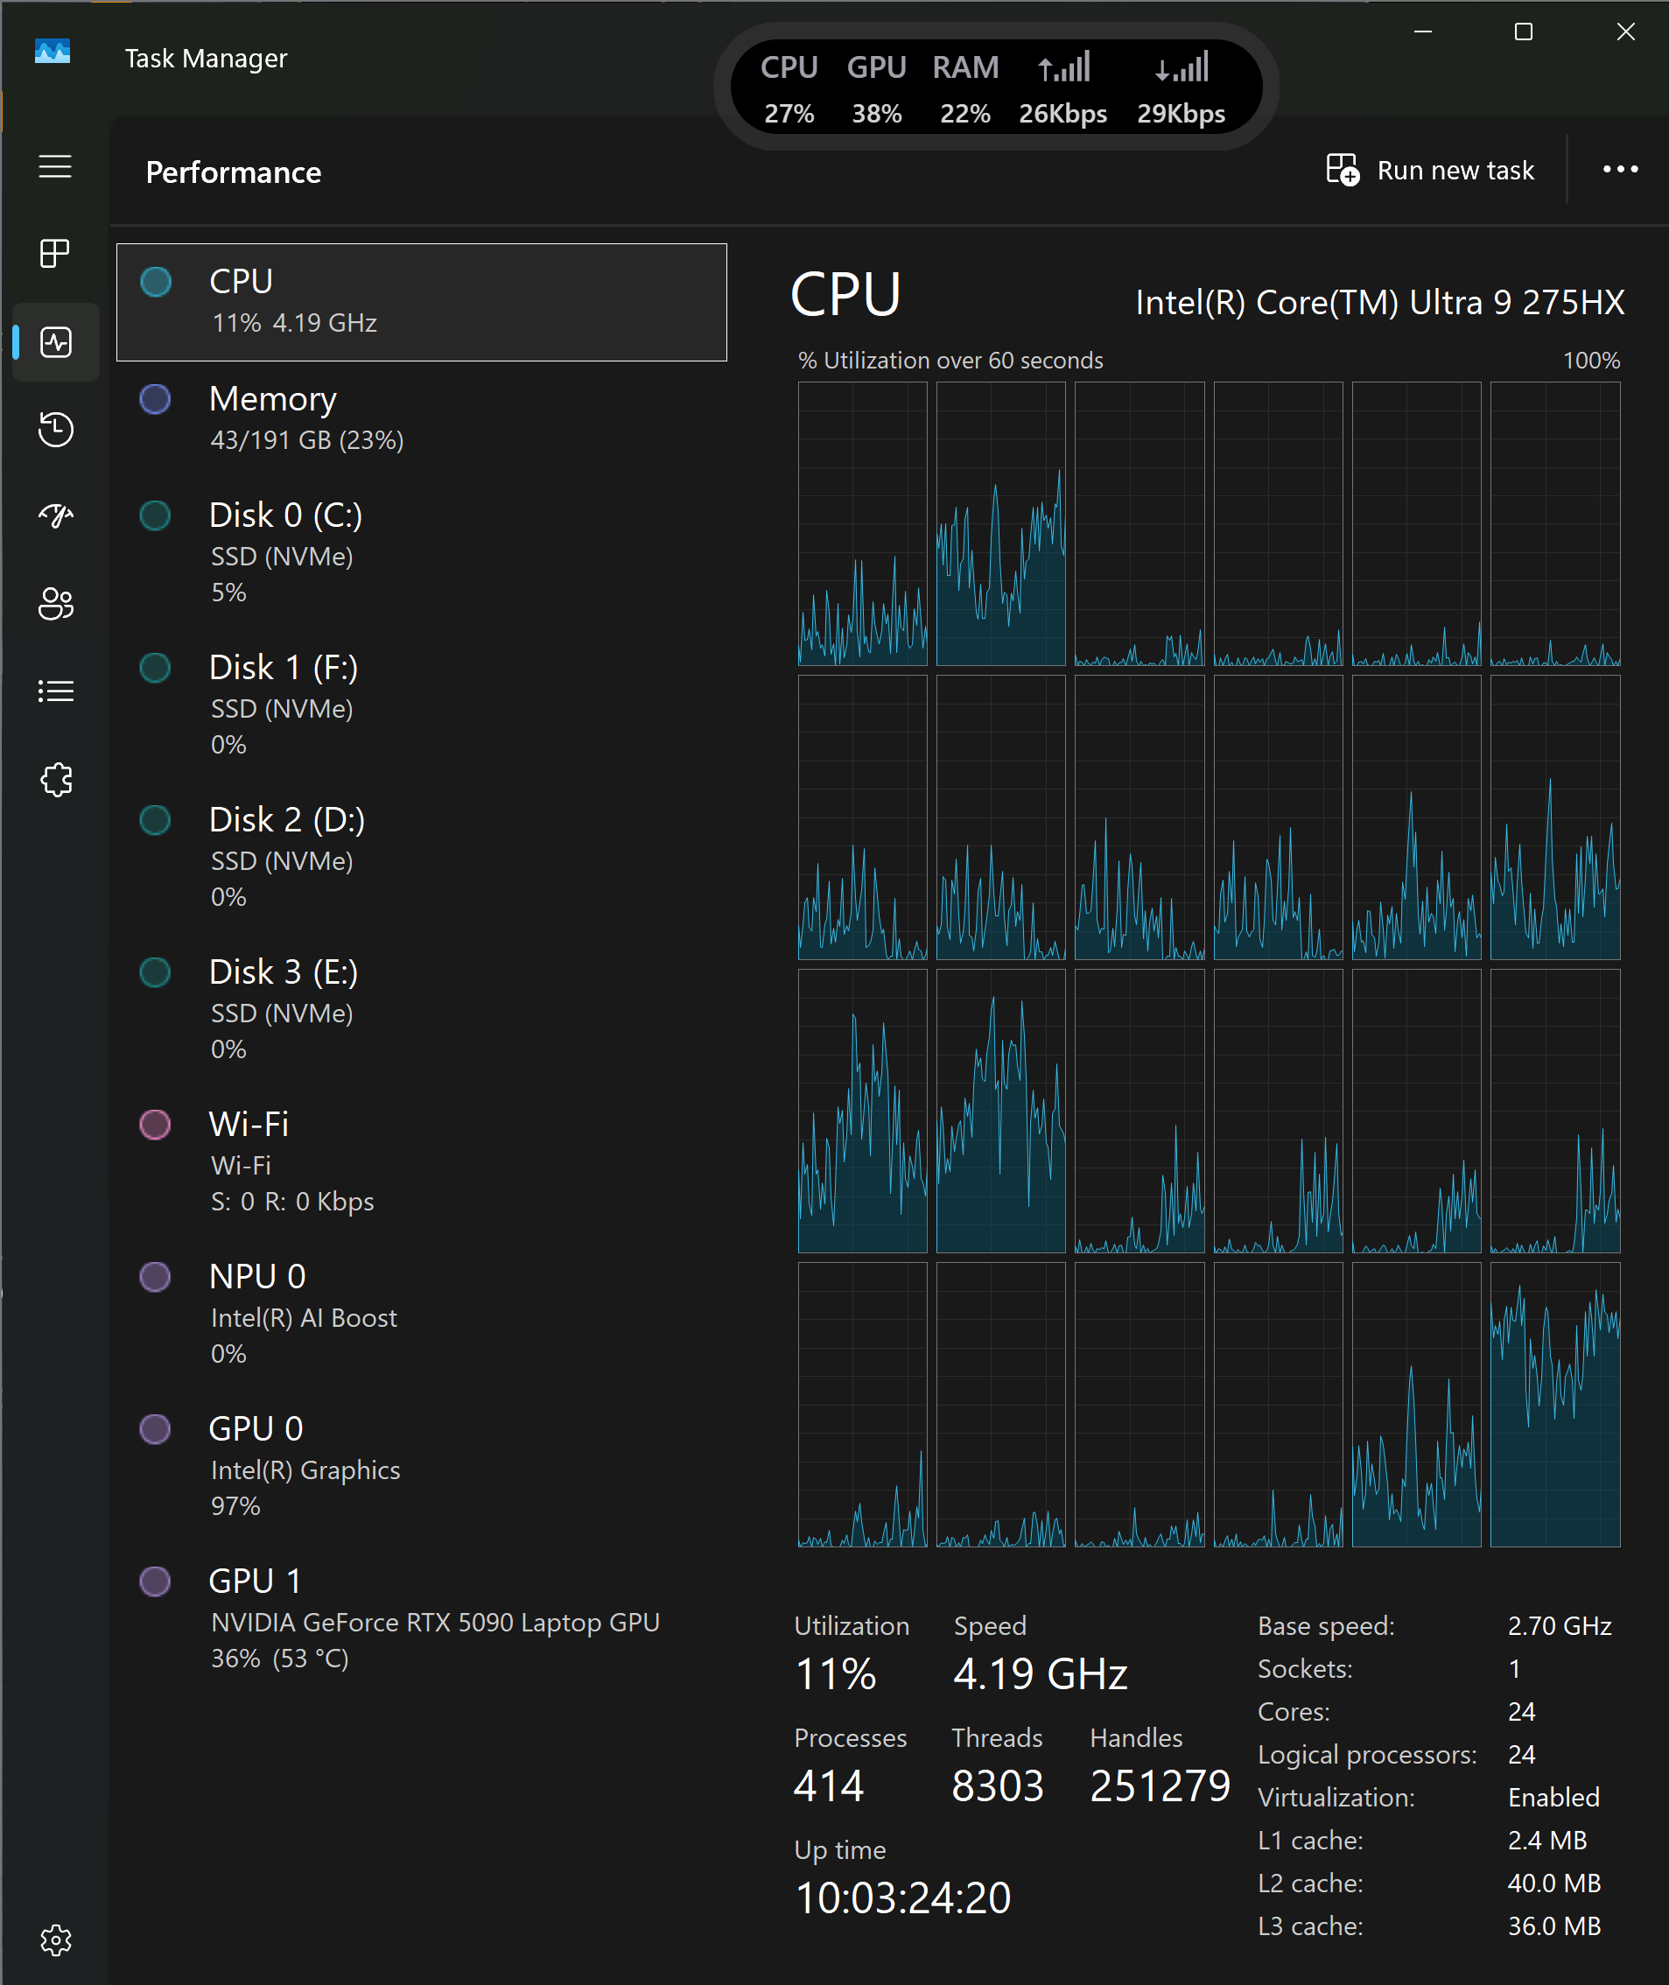The width and height of the screenshot is (1669, 1985).
Task: Click the bottom-right logical processor graph
Action: pos(1554,1404)
